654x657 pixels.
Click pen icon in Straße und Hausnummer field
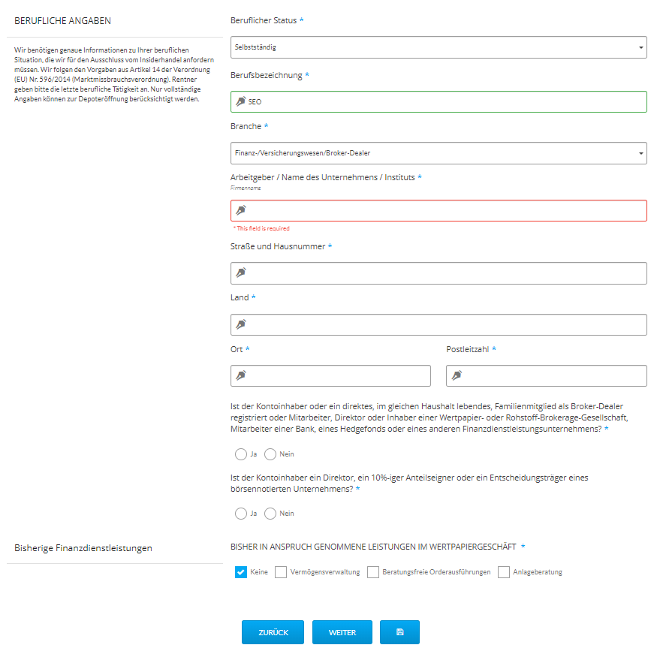[x=240, y=273]
